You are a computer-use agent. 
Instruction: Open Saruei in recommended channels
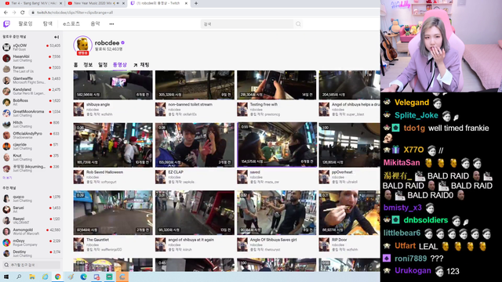tap(31, 209)
